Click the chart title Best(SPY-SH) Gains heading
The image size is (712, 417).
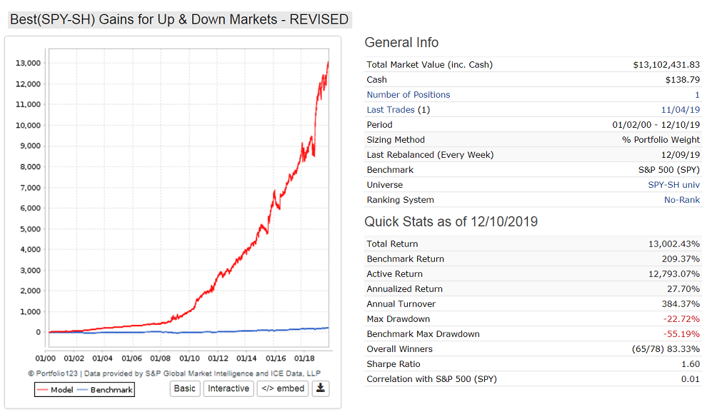coord(179,19)
